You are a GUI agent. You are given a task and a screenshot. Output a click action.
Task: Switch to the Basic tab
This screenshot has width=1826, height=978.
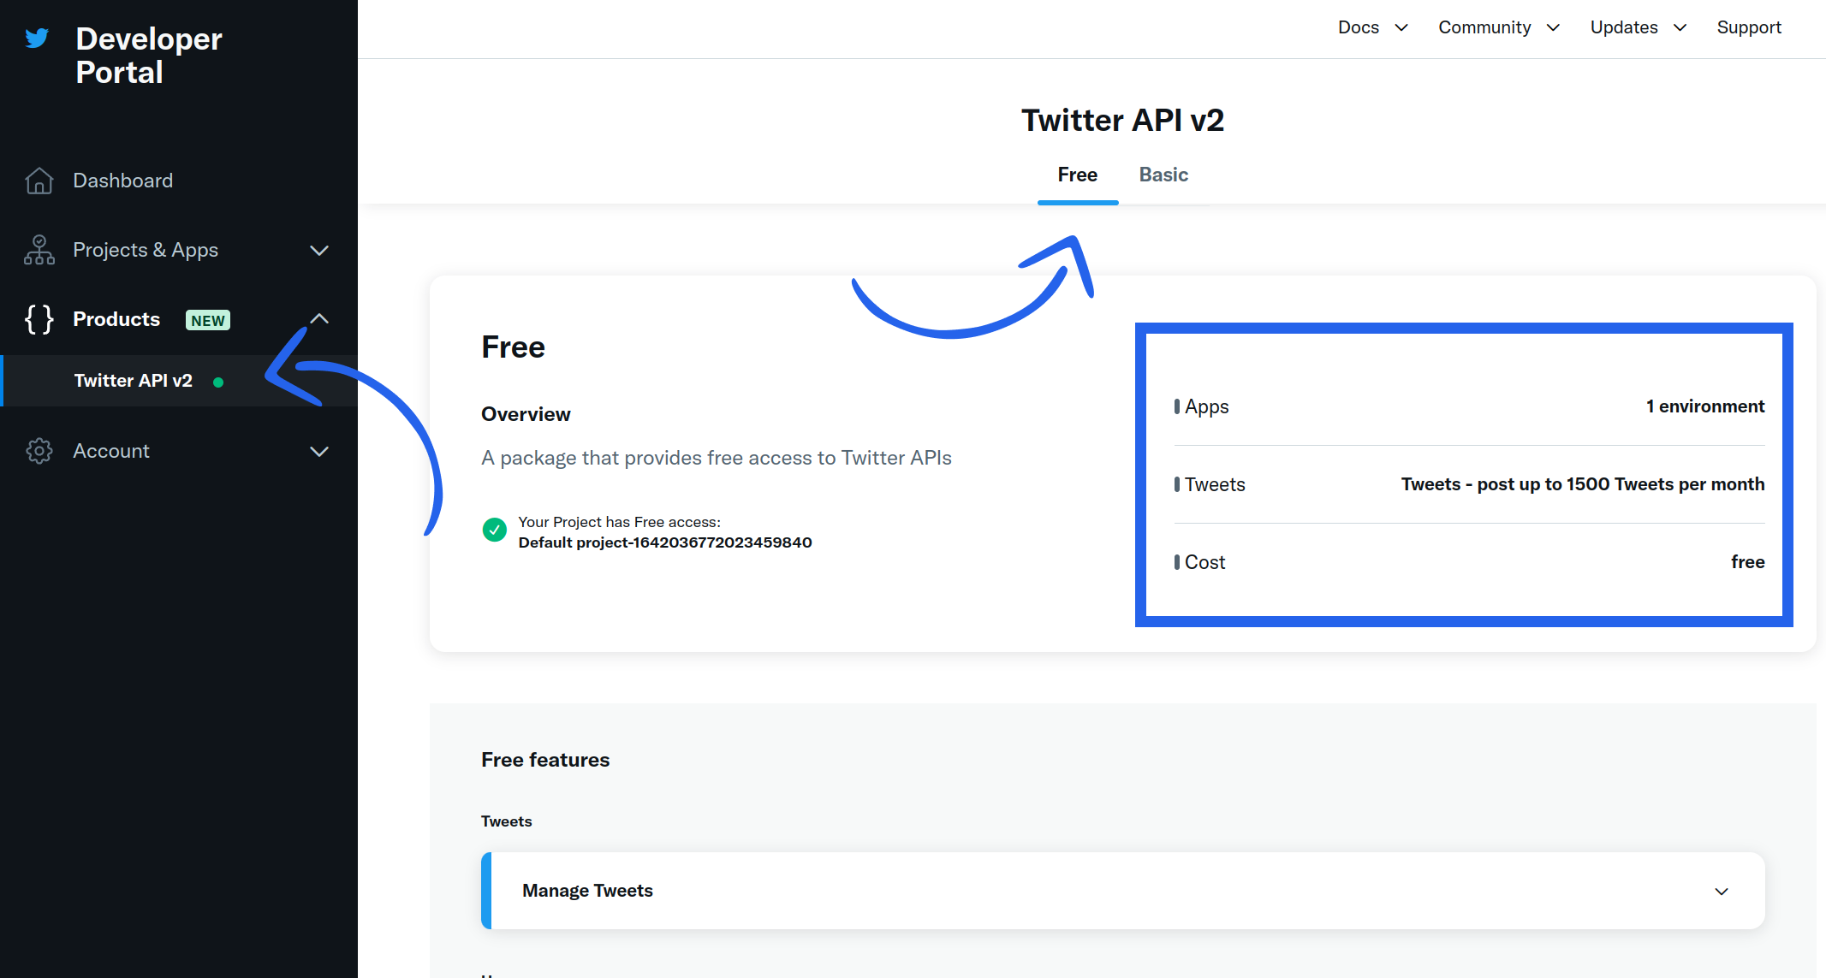point(1163,175)
